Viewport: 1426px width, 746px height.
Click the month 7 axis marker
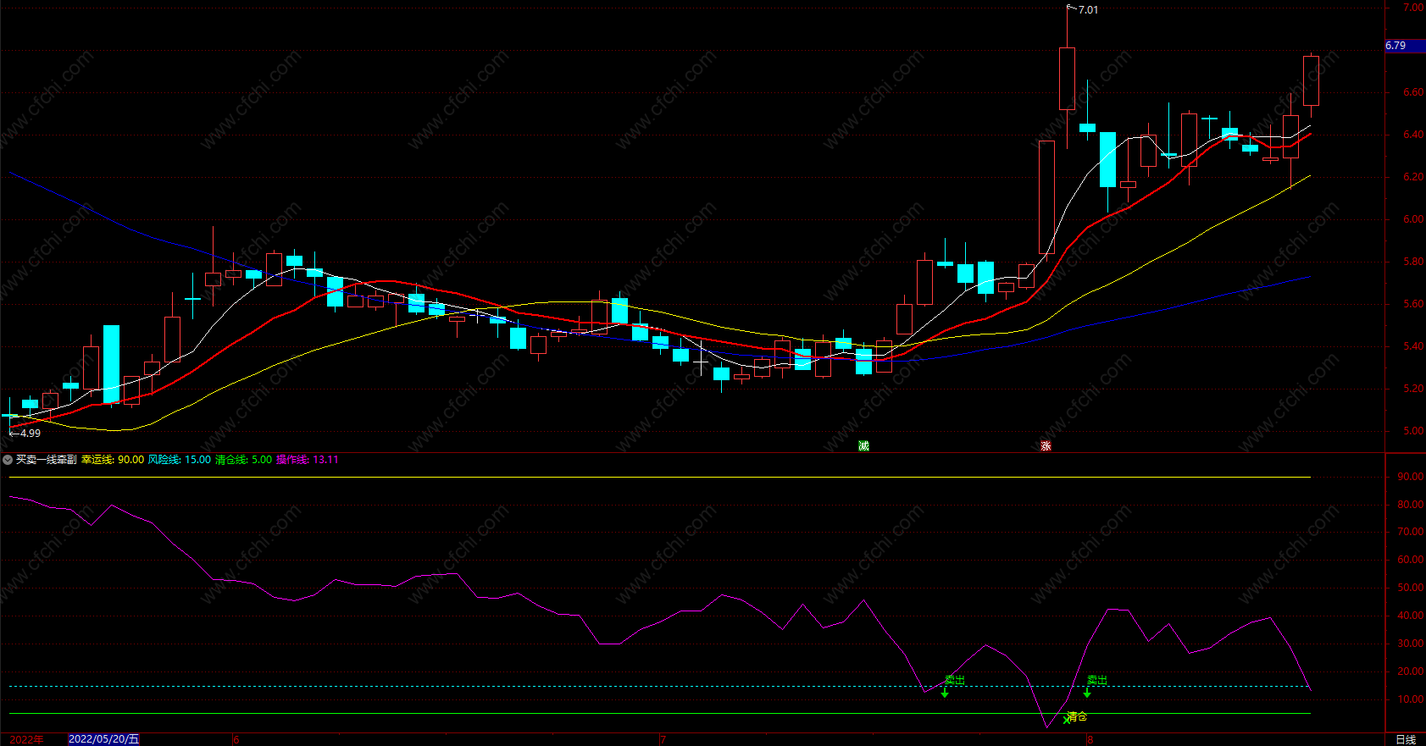(x=663, y=739)
